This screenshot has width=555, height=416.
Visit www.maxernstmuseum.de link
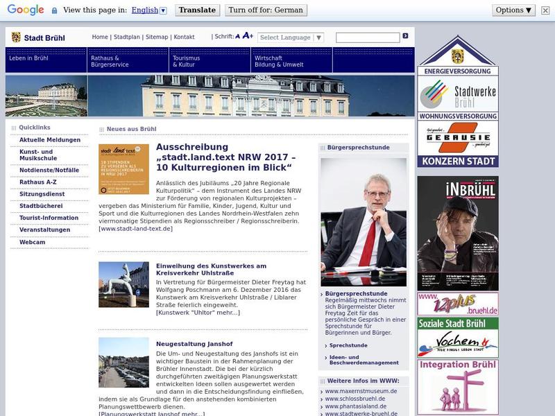[361, 391]
